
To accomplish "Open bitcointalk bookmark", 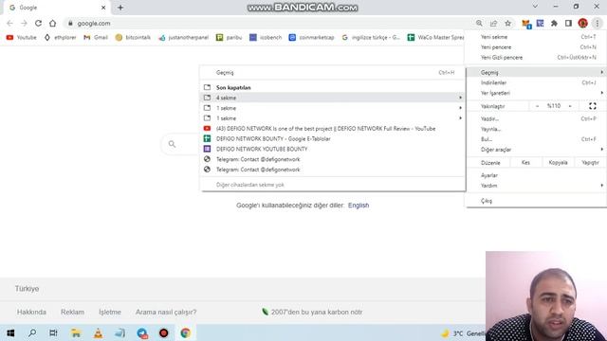I will [x=133, y=38].
